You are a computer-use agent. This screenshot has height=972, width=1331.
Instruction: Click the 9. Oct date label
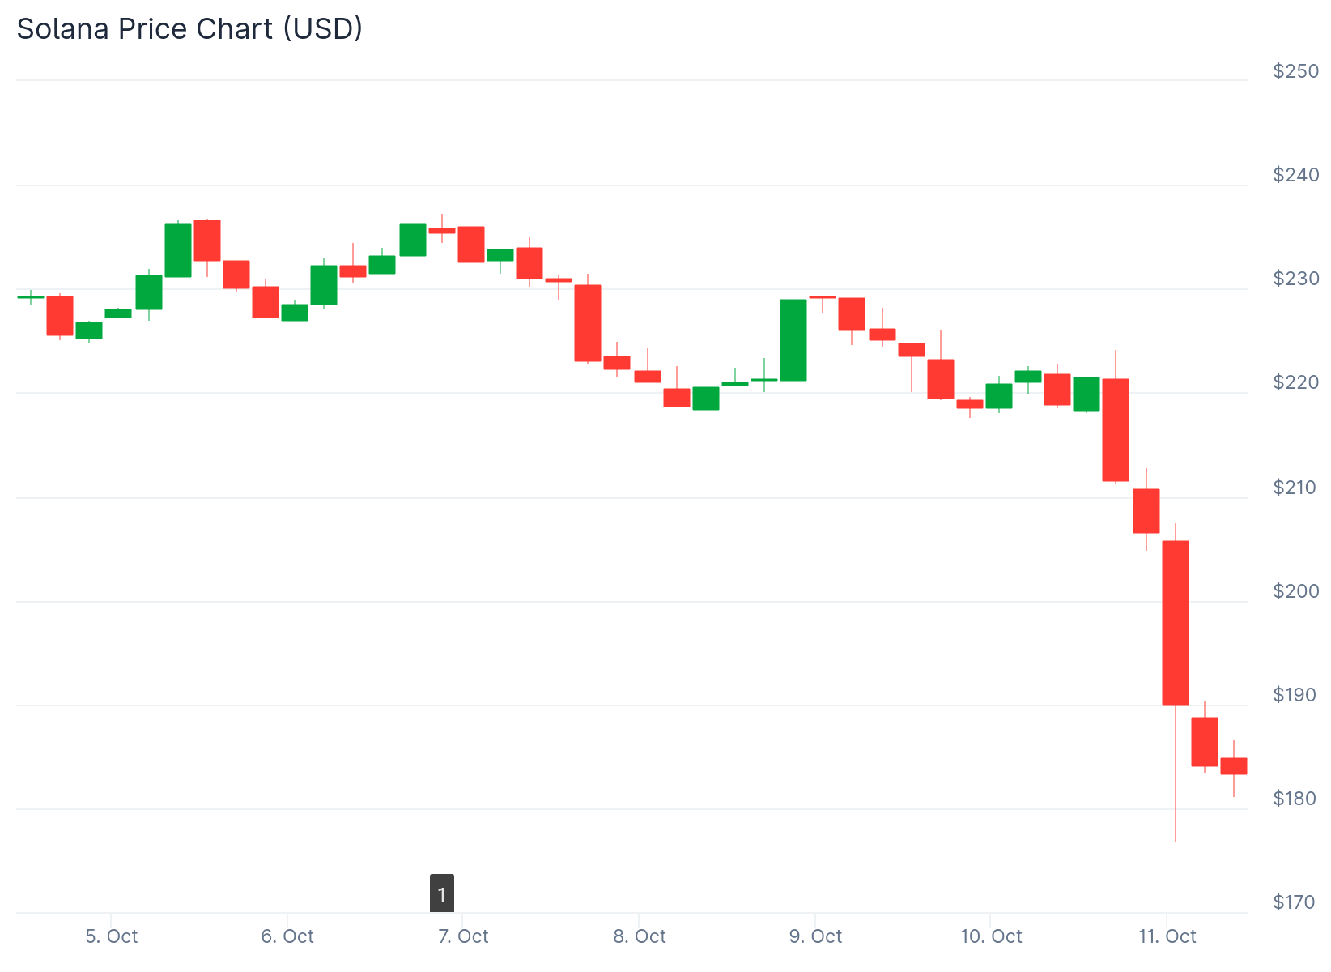point(815,936)
